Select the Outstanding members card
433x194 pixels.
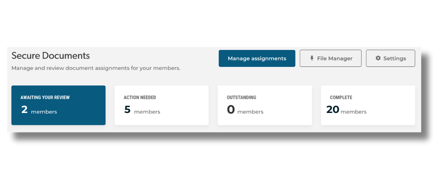[x=265, y=105]
